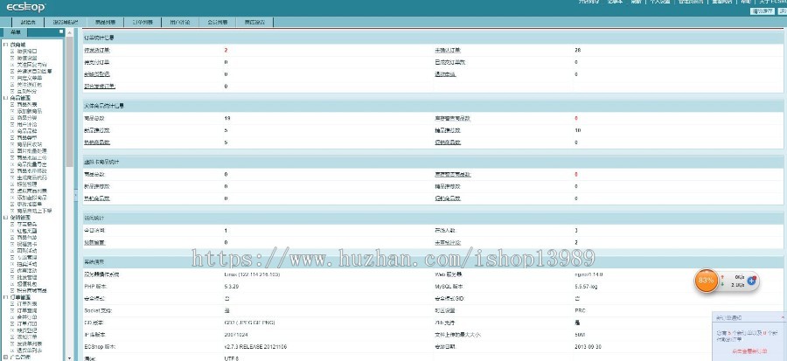Click the value 28 beside 未确认订单
Image resolution: width=787 pixels, height=361 pixels.
pos(578,50)
